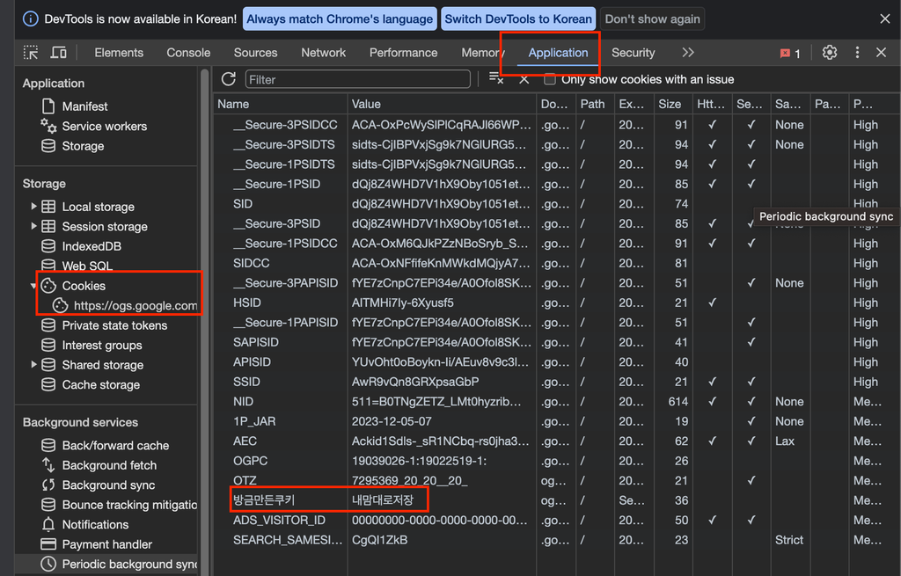Select the AEC cookie row

(556, 441)
